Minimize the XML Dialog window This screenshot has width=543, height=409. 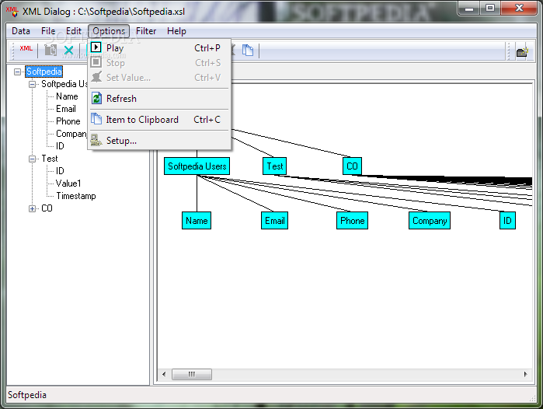tap(469, 9)
